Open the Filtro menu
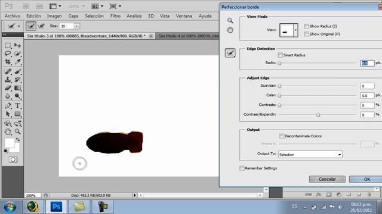 pos(115,16)
